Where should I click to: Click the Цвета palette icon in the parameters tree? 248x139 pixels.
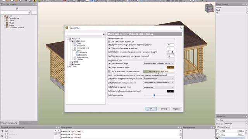[x=75, y=50]
